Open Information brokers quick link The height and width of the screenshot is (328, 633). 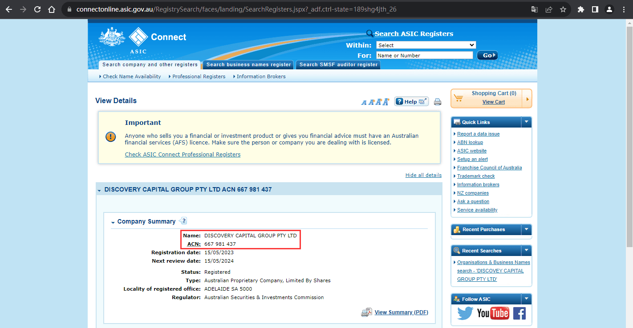478,184
